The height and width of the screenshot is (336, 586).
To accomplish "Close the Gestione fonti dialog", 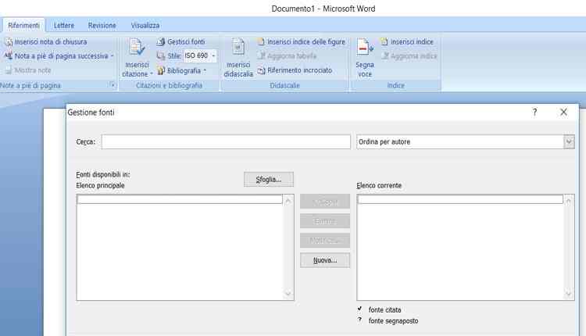I will tap(563, 112).
